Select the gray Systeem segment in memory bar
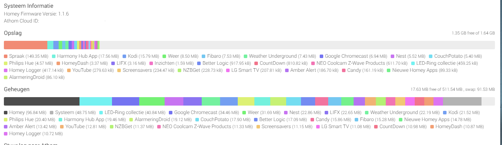Screen dimensions: 502x145 [462, 101]
